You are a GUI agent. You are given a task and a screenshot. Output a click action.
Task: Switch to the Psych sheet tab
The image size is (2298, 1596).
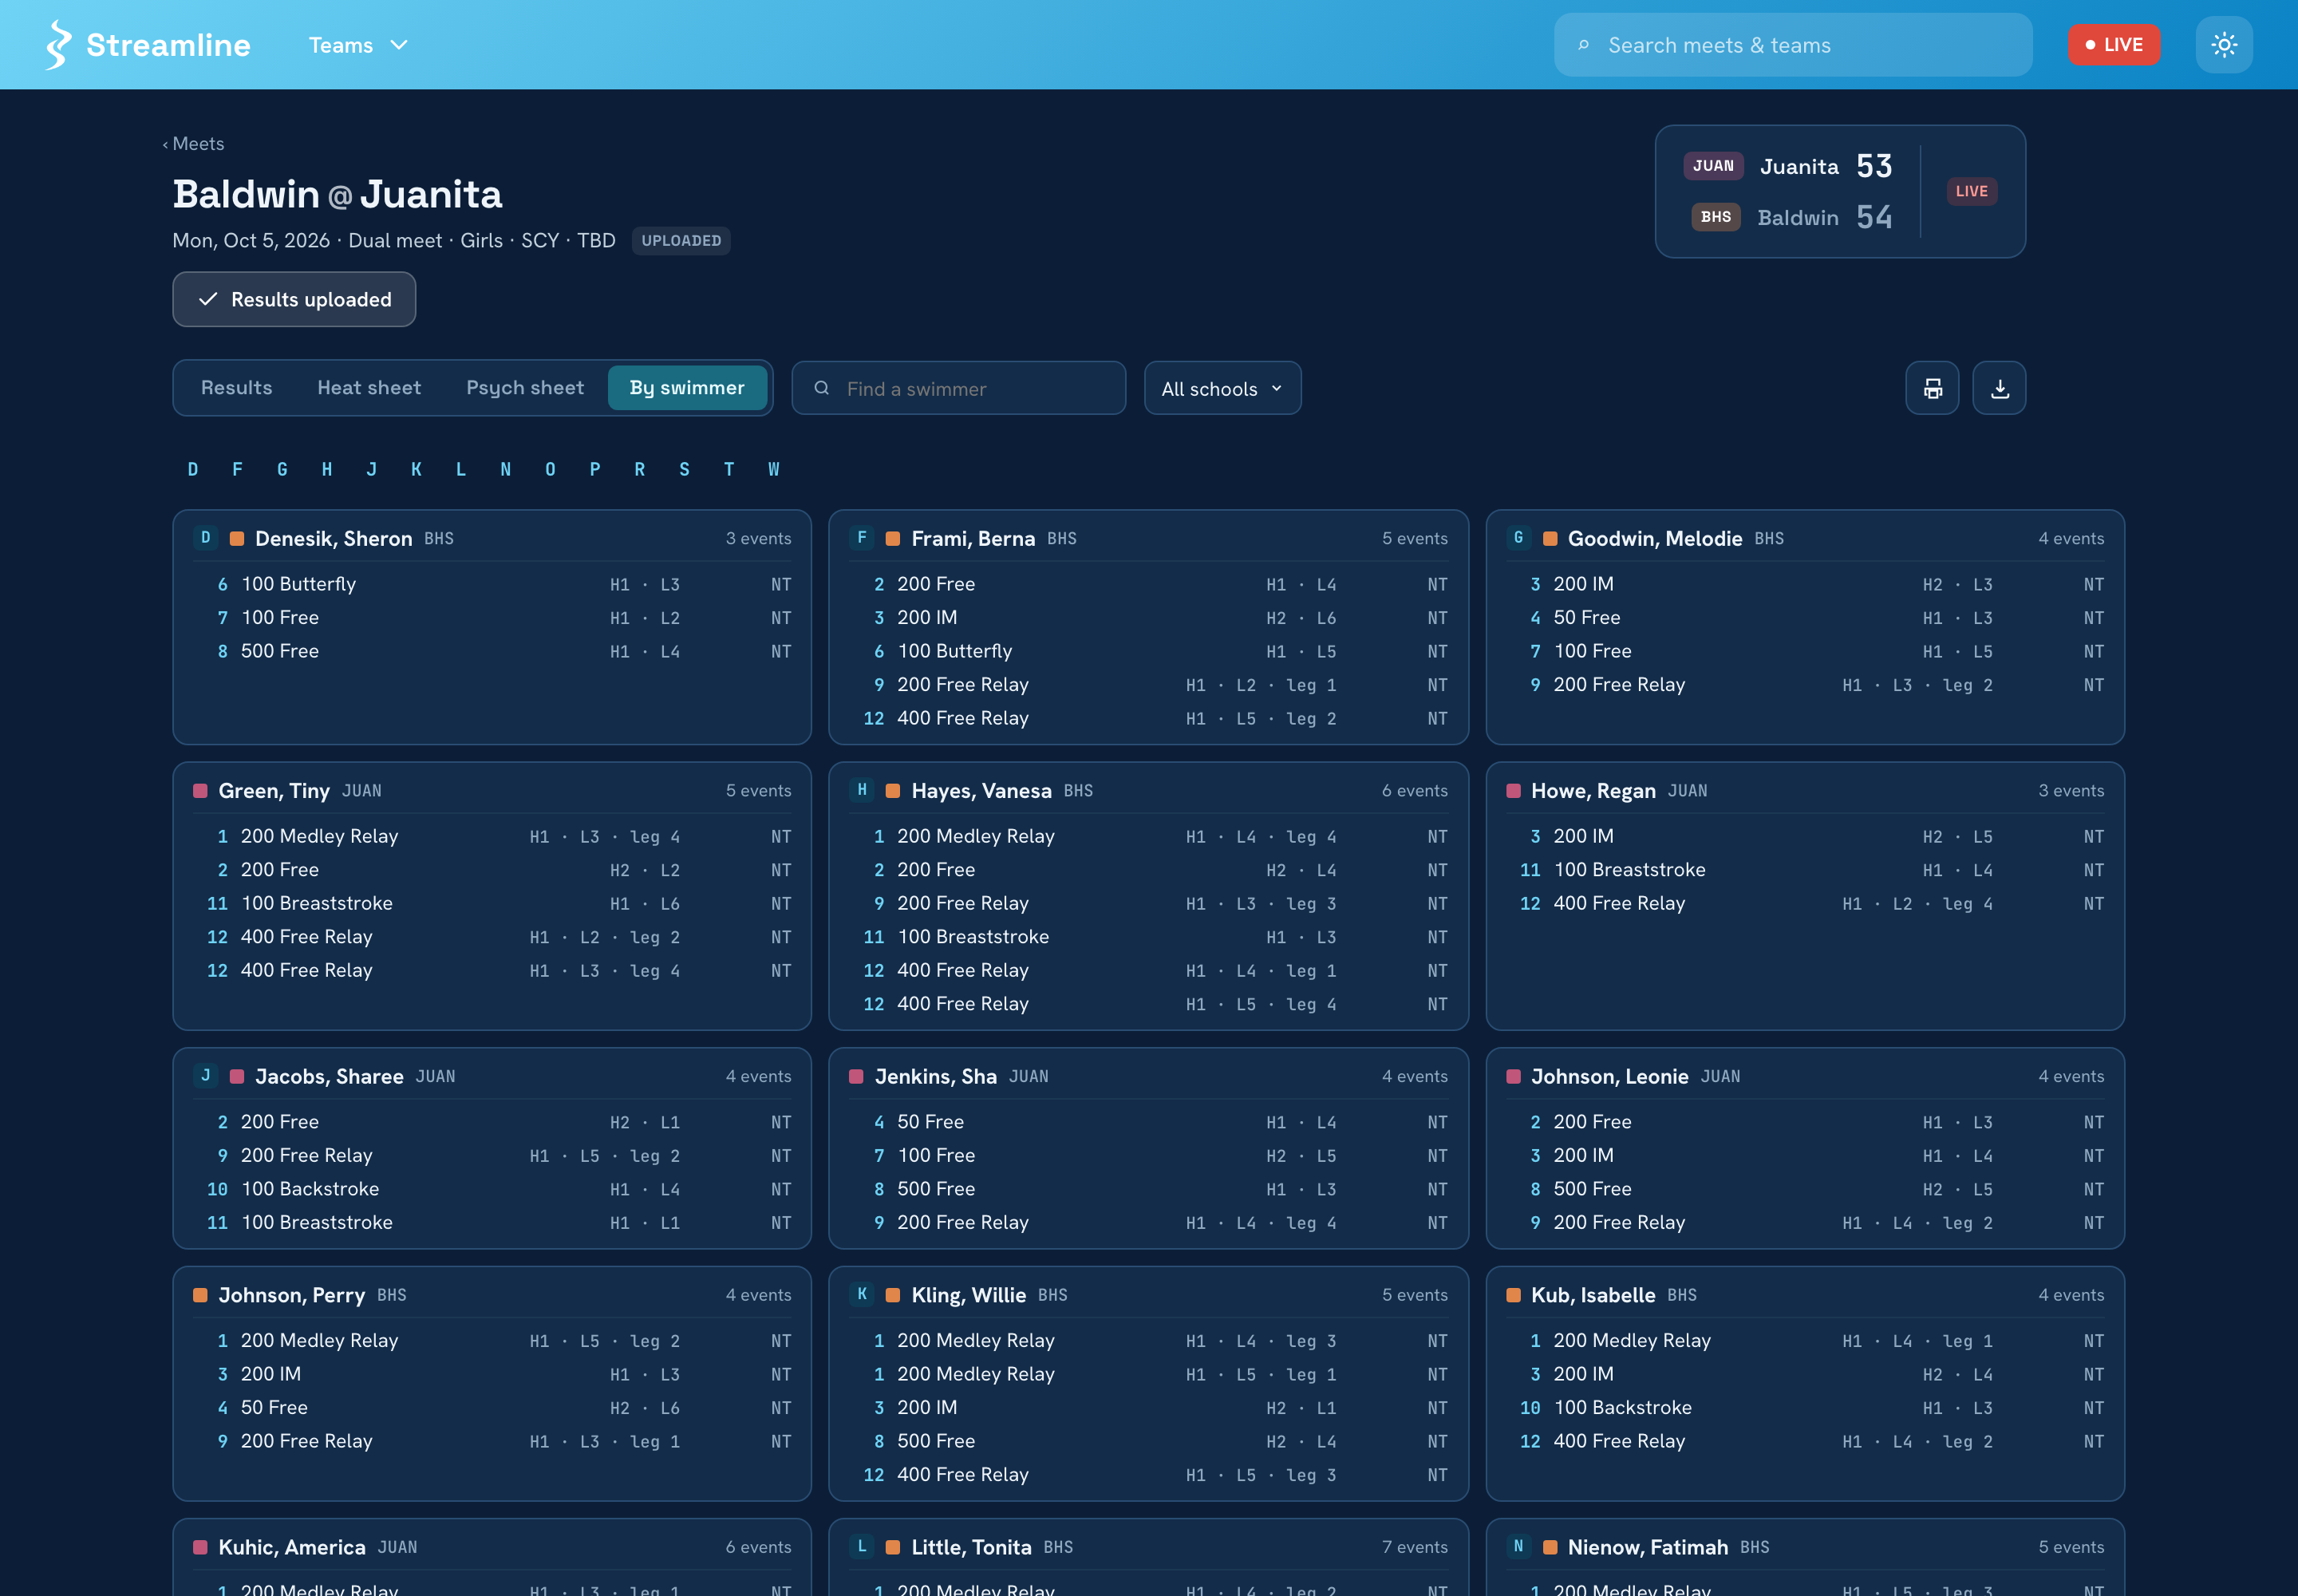click(525, 388)
